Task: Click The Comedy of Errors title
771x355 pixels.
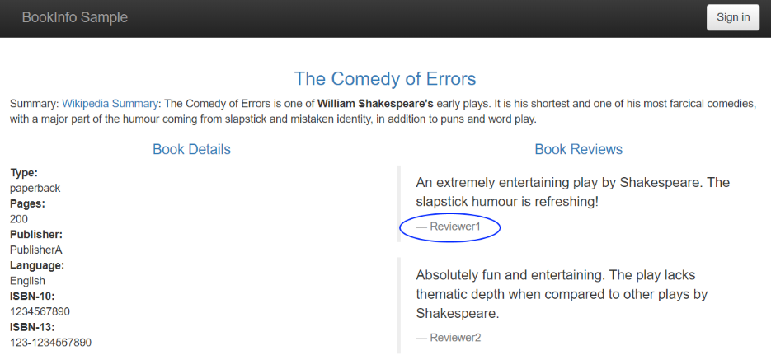Action: click(385, 78)
